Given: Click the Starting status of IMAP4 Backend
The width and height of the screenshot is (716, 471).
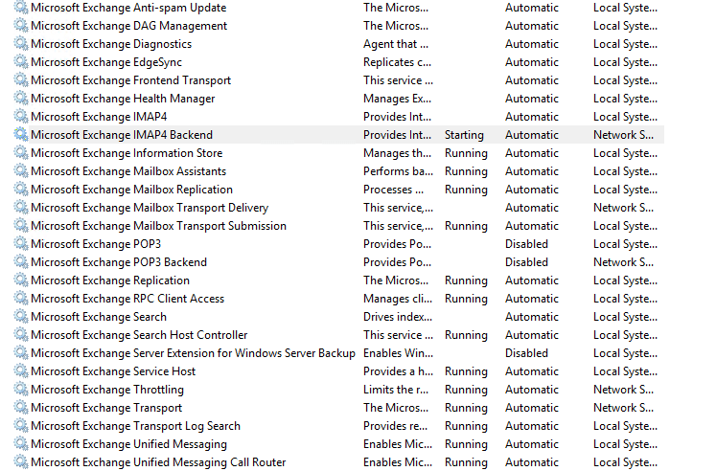Looking at the screenshot, I should pyautogui.click(x=464, y=135).
